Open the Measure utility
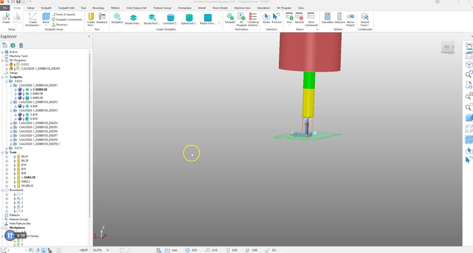 pos(340,18)
